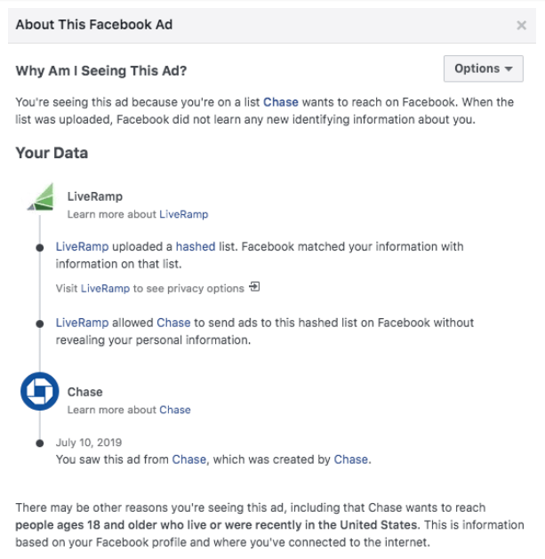
Task: Click the bold Chase name heading
Action: (x=85, y=392)
